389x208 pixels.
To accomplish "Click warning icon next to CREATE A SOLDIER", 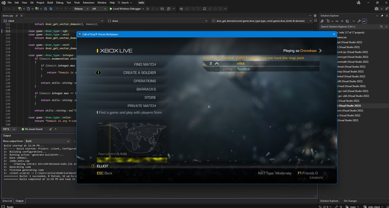I will pos(99,73).
